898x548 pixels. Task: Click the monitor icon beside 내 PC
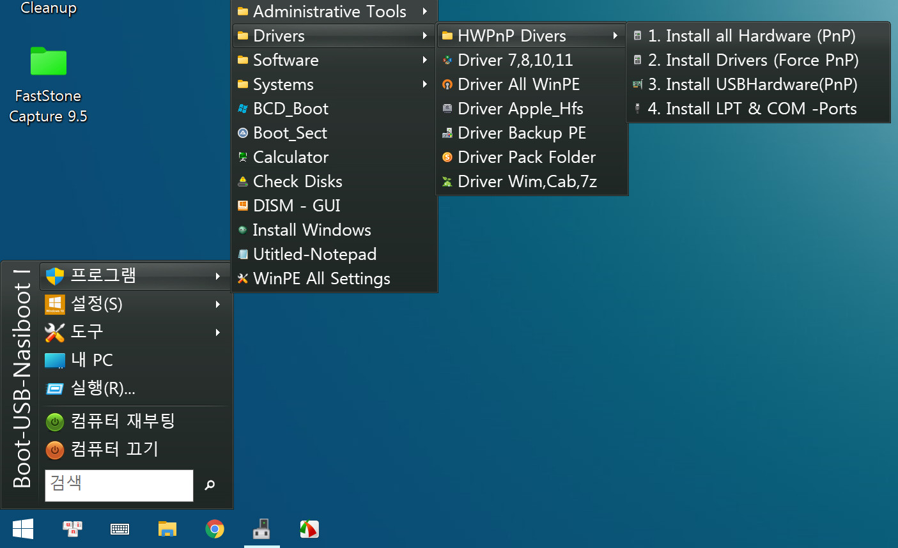click(55, 360)
